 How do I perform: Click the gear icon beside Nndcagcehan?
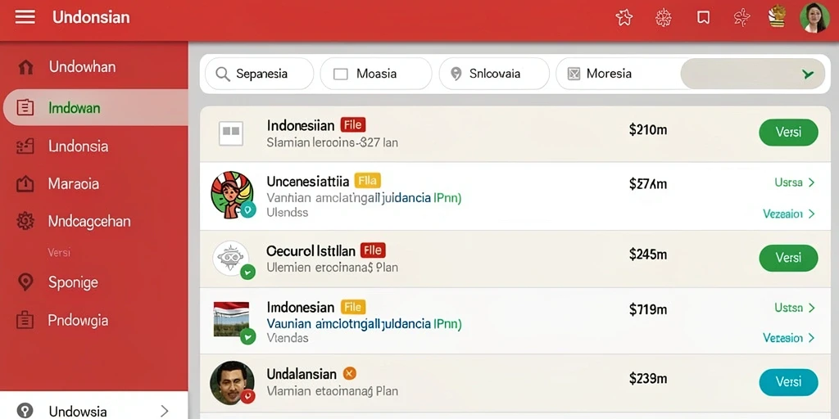point(25,221)
